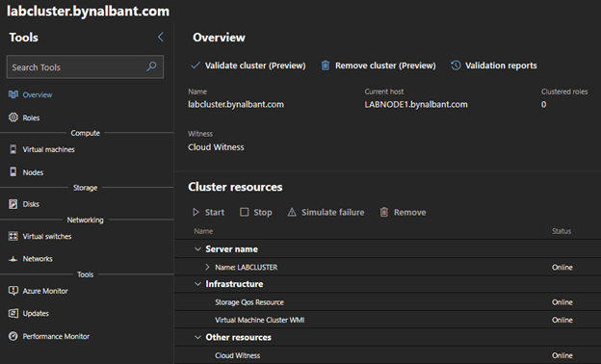Click the Azure Monitor icon
Viewport: 601px width, 364px height.
(13, 291)
